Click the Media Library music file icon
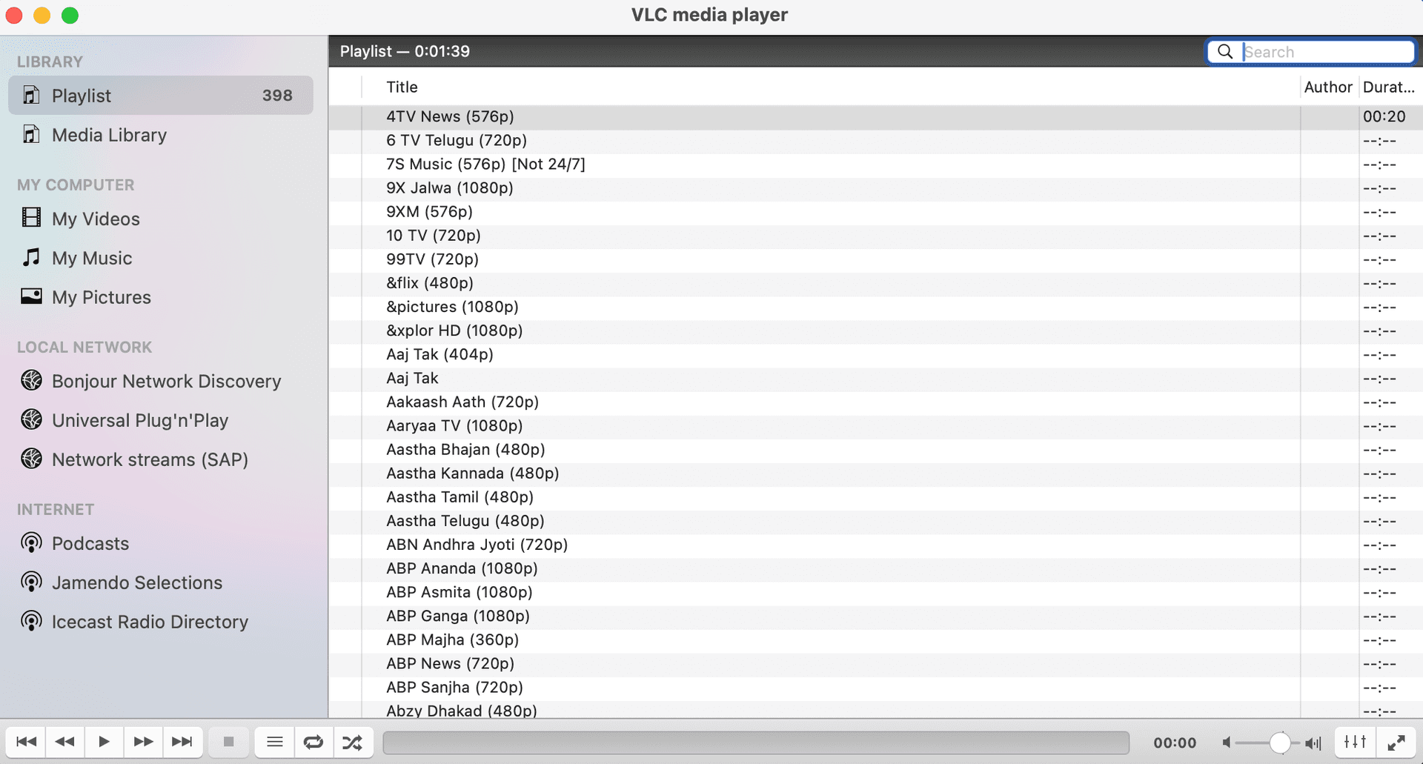This screenshot has width=1423, height=764. pos(31,134)
